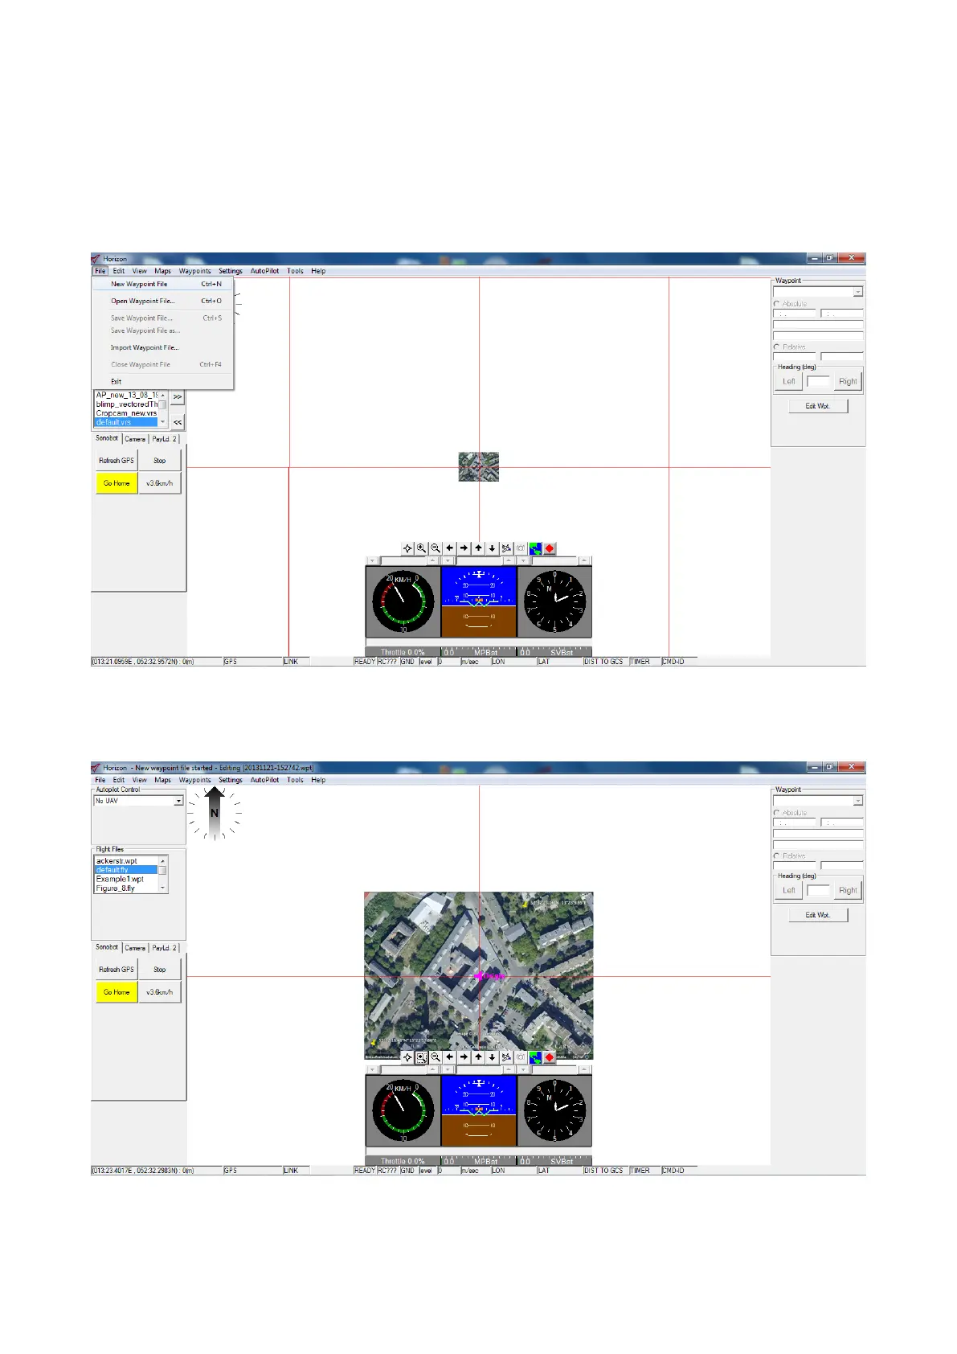Screen dimensions: 957x1354
Task: Click yellow Go Home button in upper screenshot
Action: click(117, 483)
